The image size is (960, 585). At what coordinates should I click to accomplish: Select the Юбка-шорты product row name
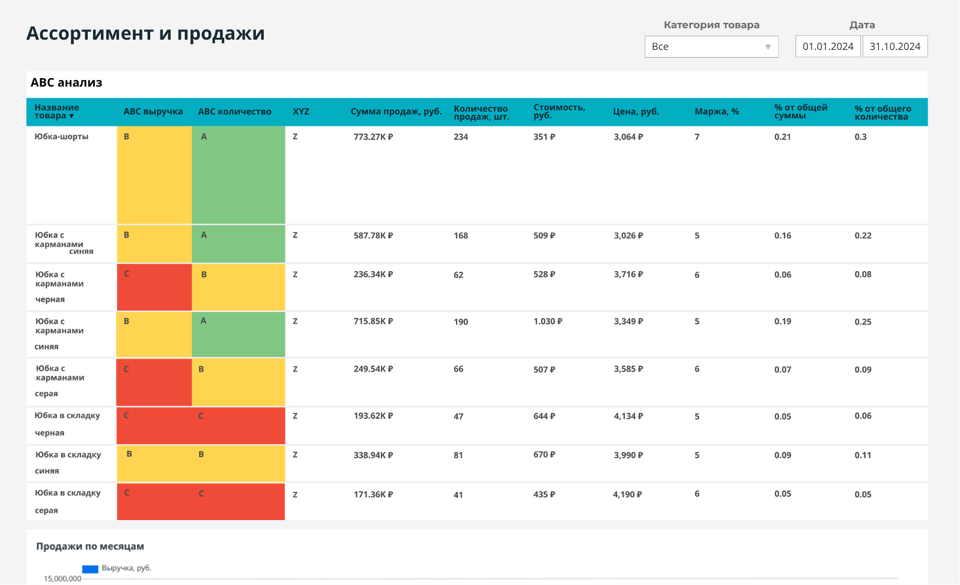pyautogui.click(x=61, y=137)
